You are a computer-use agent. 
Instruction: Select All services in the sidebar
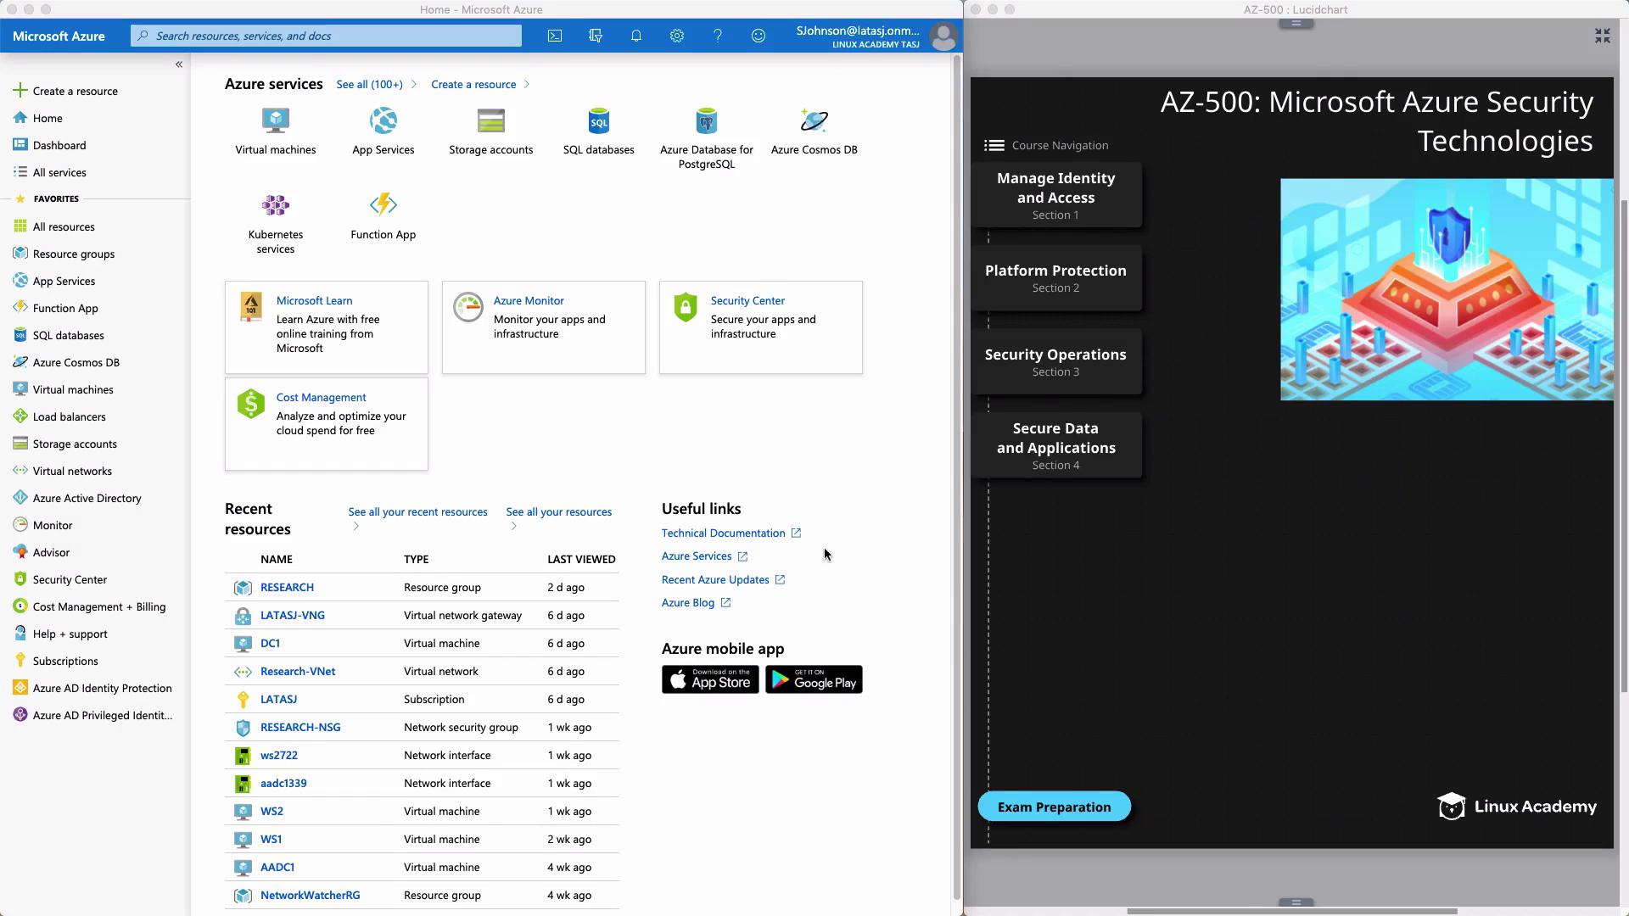point(59,172)
